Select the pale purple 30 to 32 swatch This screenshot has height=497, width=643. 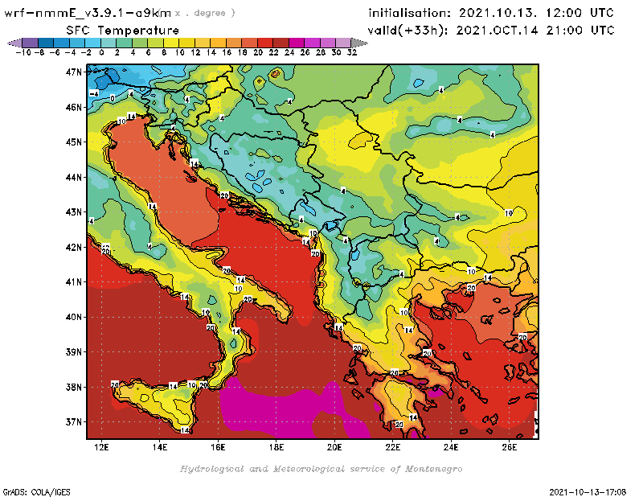[344, 43]
